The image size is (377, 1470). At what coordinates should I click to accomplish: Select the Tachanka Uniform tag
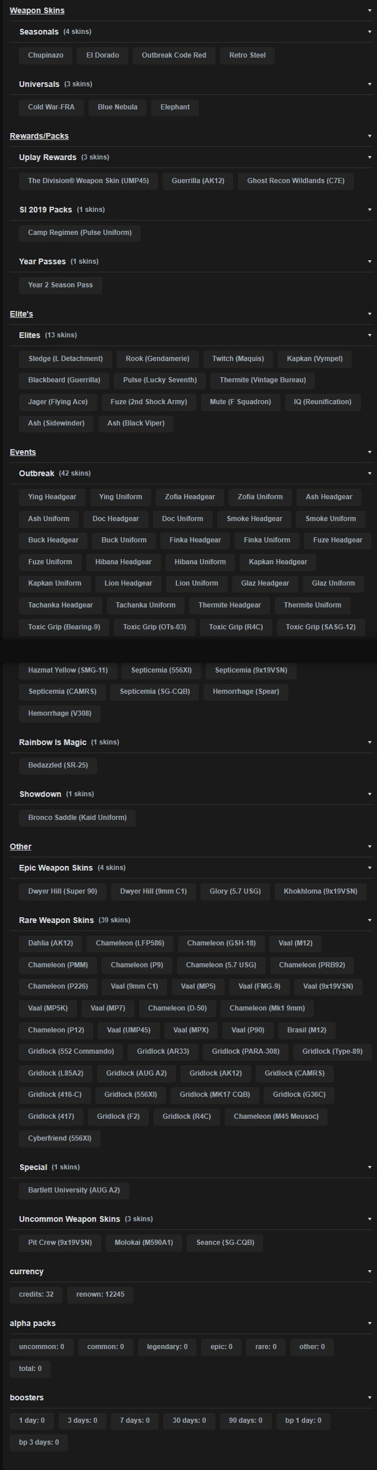(x=145, y=605)
